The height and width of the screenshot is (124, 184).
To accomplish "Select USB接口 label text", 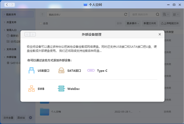I will [x=43, y=70].
